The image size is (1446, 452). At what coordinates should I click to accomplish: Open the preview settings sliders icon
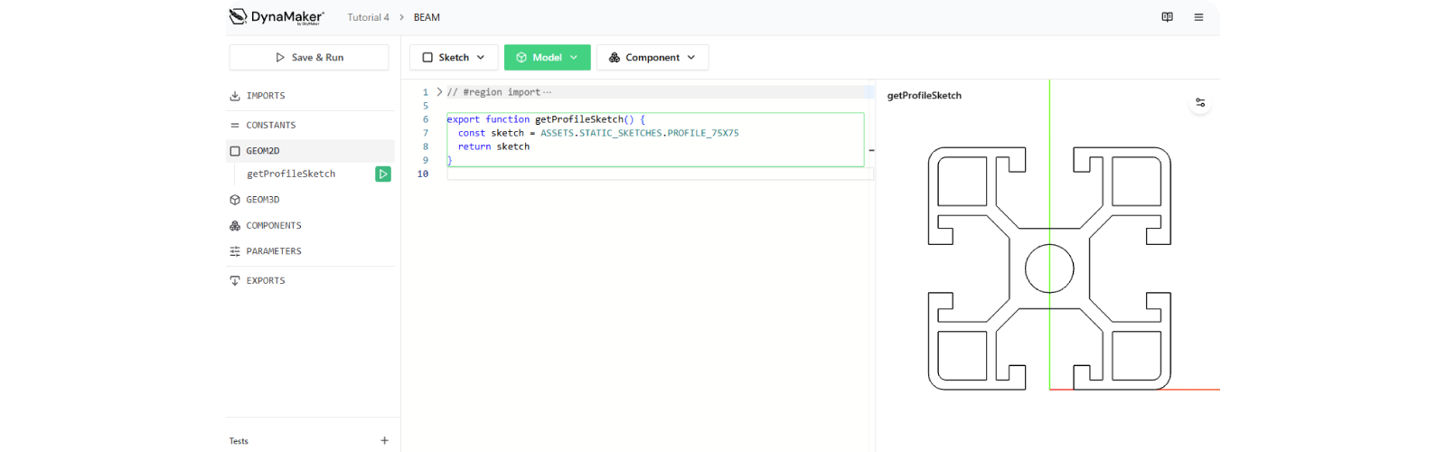coord(1200,102)
